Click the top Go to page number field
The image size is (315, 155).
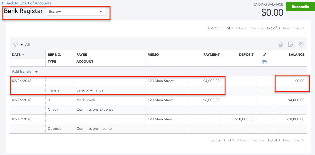pos(223,28)
